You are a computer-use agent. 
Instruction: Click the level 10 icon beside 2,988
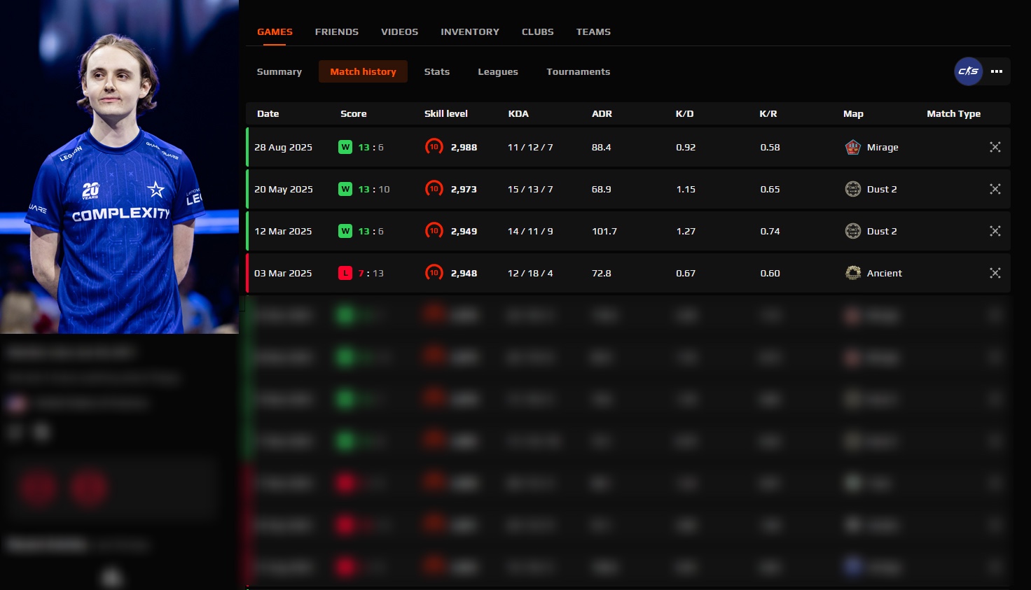point(434,147)
